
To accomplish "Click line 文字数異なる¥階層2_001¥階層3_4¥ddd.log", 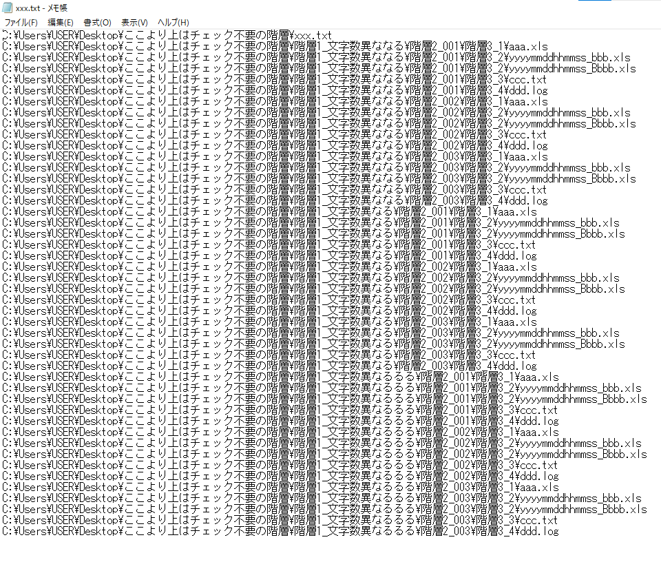I will (269, 256).
